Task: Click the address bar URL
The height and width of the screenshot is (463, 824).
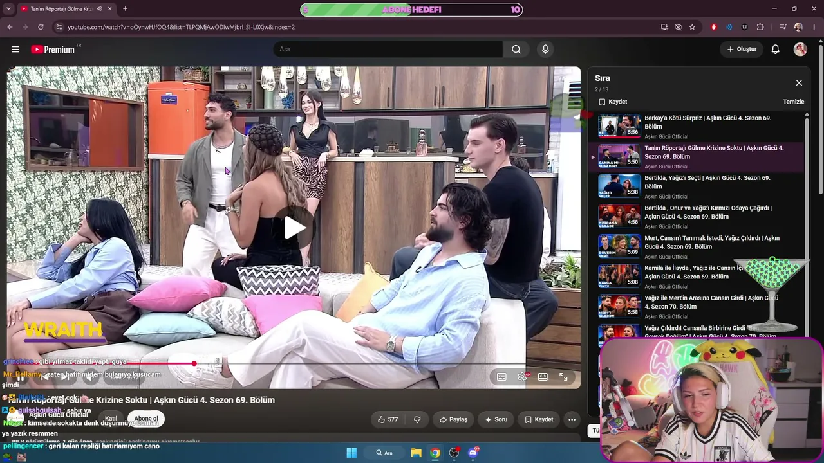Action: pyautogui.click(x=182, y=27)
